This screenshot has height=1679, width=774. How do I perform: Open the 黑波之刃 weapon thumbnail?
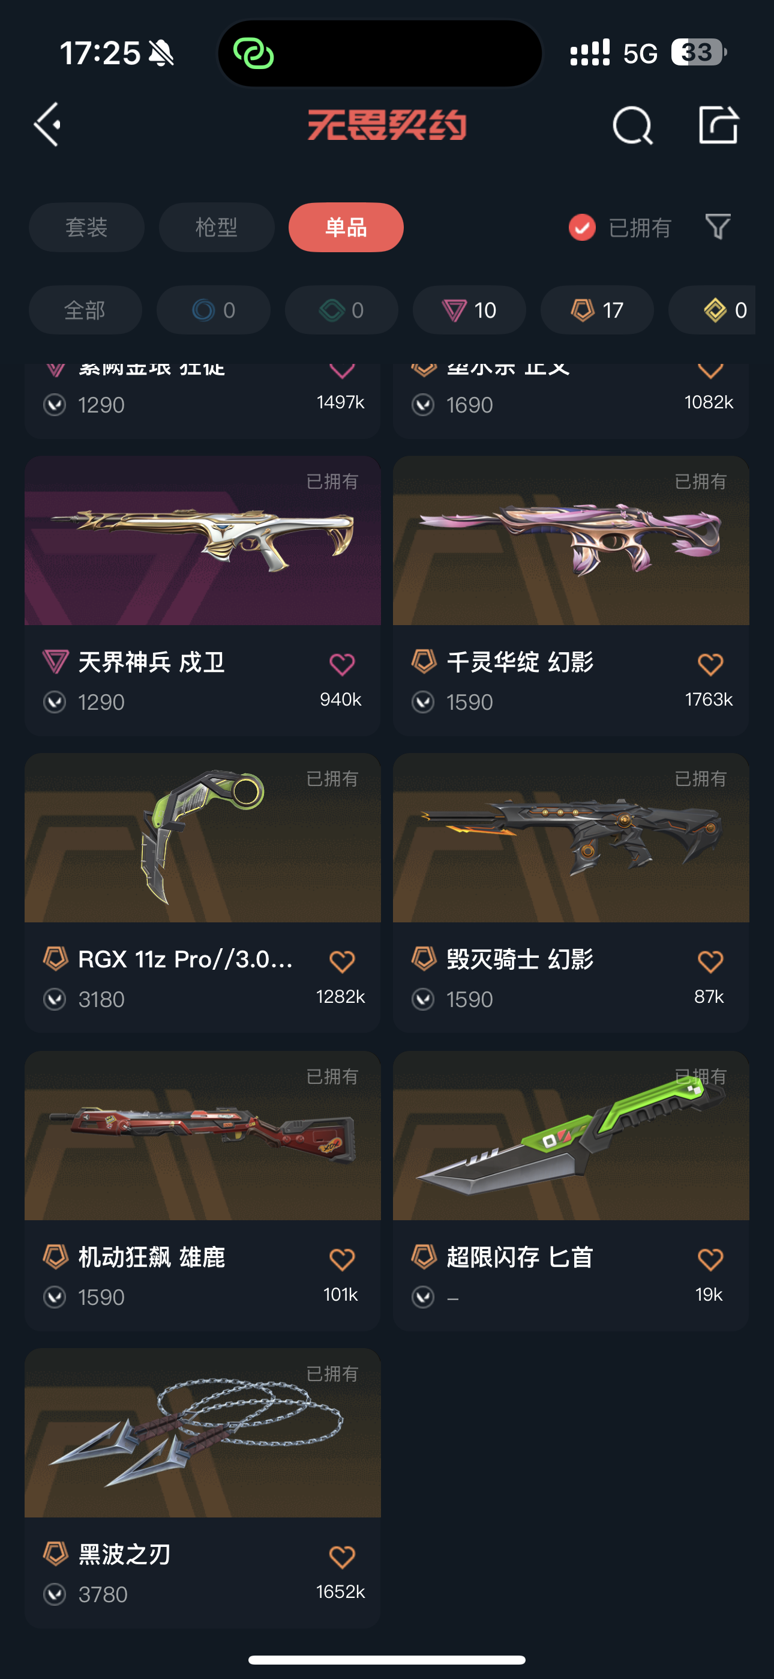point(203,1433)
